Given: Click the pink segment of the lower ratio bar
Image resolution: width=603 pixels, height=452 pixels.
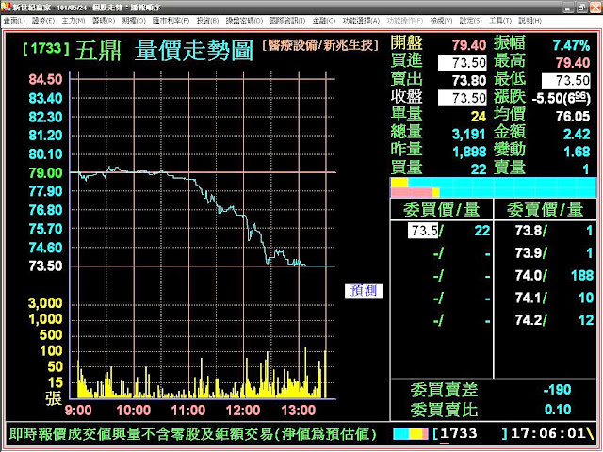Looking at the screenshot, I should (x=412, y=192).
